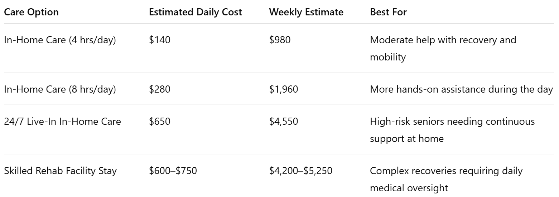559x197 pixels.
Task: Click the Best For column header
Action: [388, 12]
